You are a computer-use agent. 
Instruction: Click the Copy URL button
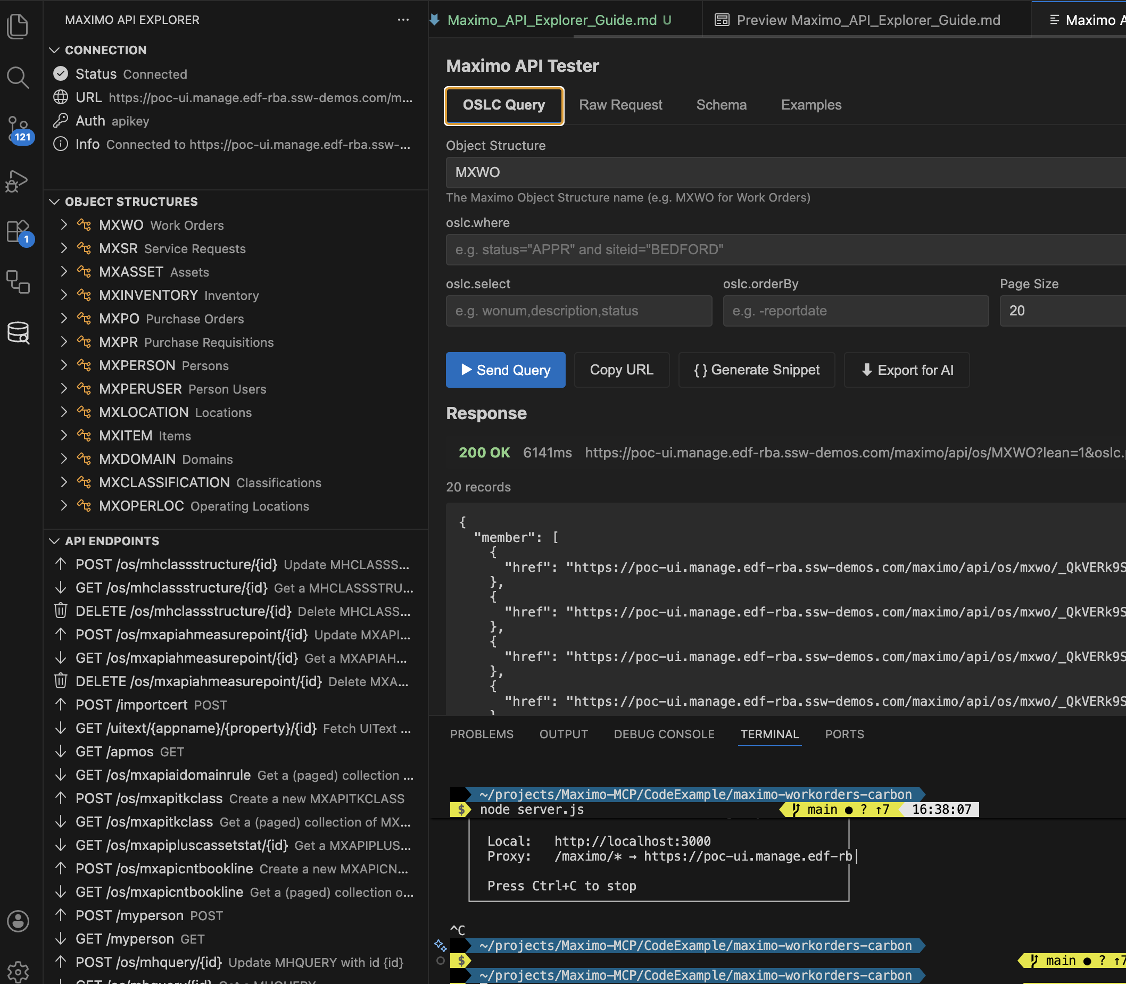[x=622, y=370]
